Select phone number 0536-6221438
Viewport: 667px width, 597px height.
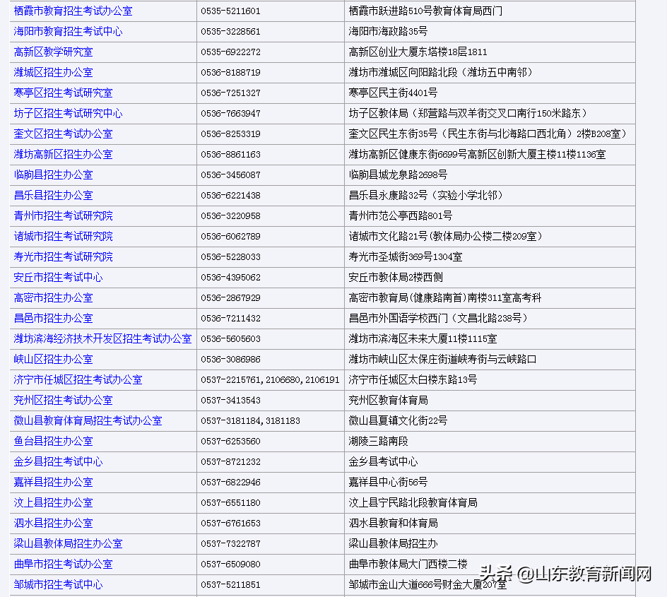(x=230, y=195)
